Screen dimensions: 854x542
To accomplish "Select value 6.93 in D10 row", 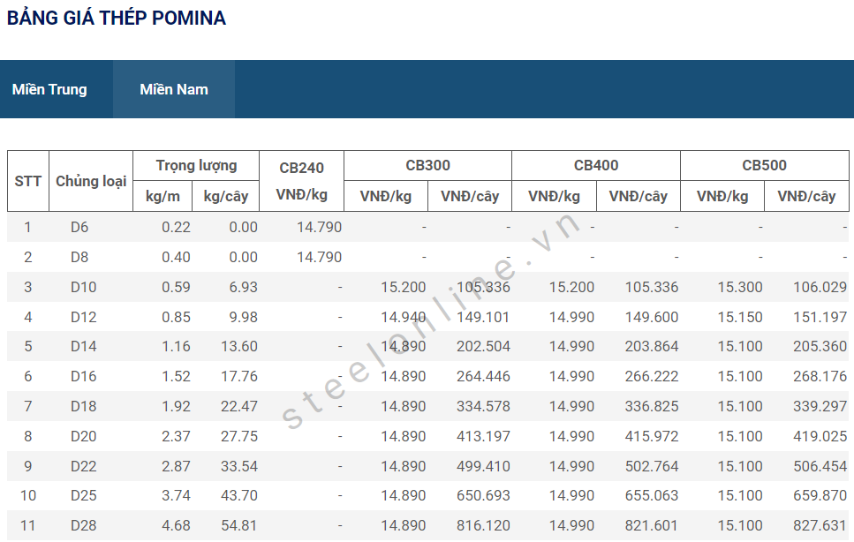I will point(243,287).
